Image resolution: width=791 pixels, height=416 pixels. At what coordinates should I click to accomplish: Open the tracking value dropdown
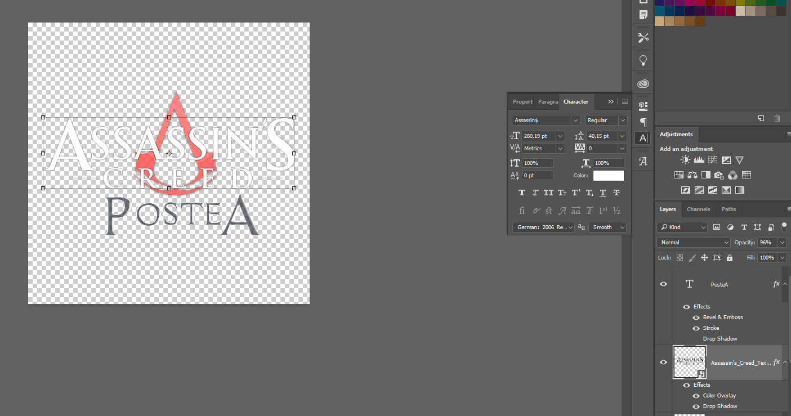tap(622, 149)
